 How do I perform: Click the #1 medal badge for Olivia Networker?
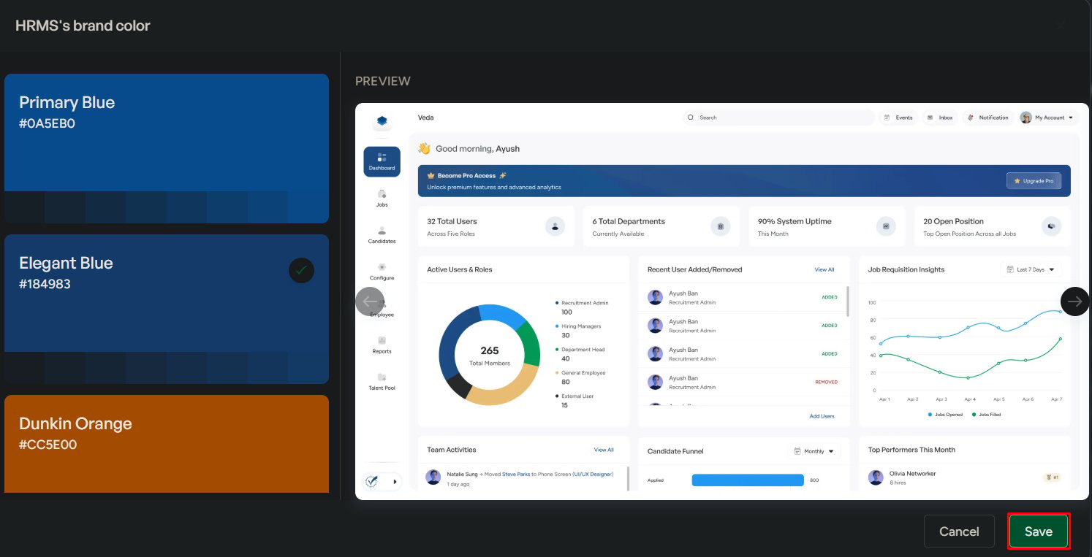pos(1051,477)
